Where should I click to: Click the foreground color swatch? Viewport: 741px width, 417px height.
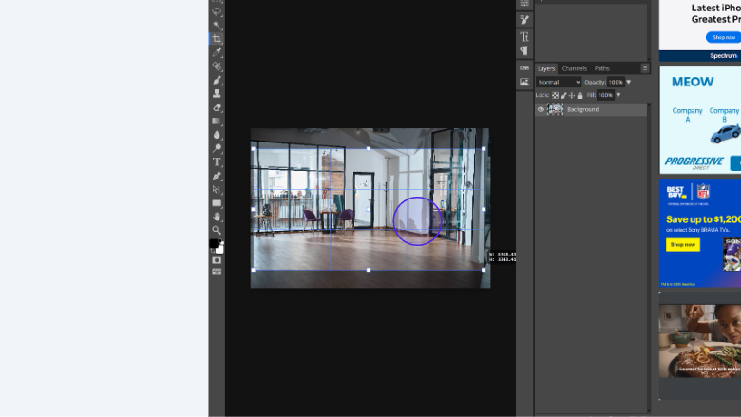click(x=215, y=244)
